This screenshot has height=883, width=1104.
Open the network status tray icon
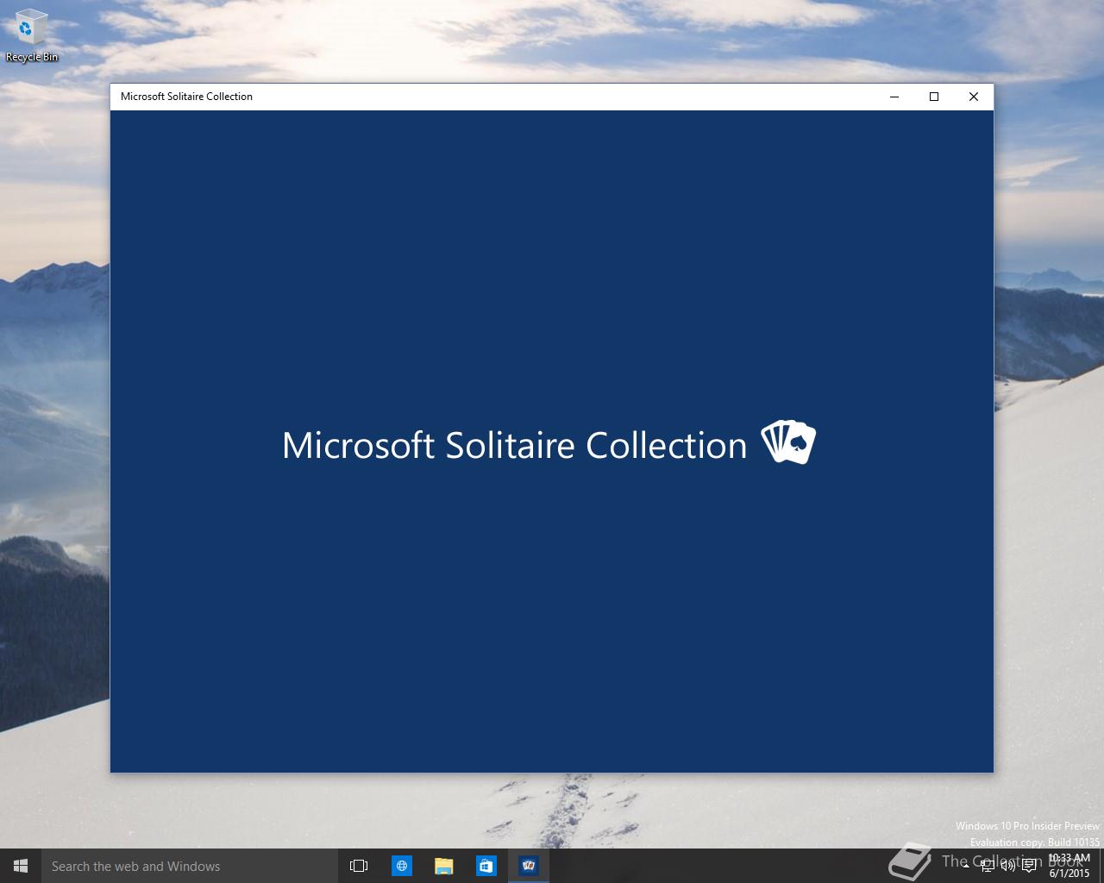pyautogui.click(x=988, y=866)
